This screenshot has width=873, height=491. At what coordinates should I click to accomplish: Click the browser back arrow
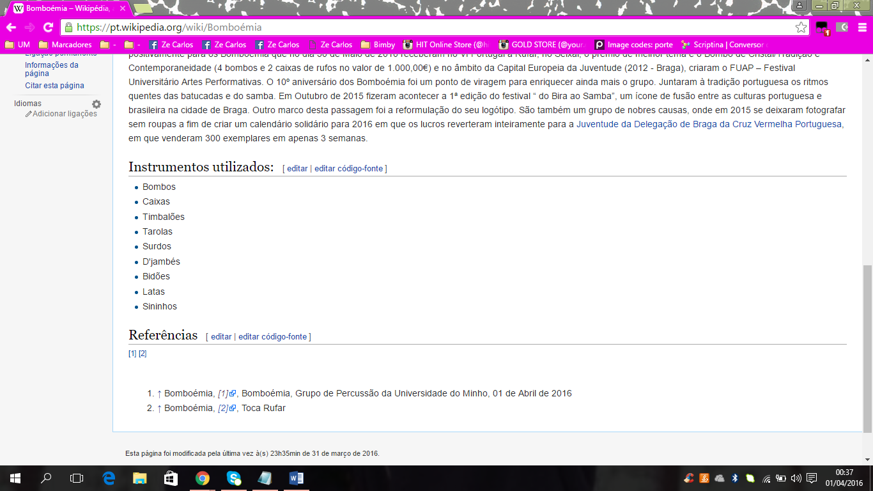point(11,27)
